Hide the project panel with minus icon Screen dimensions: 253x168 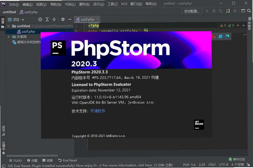(x=70, y=20)
